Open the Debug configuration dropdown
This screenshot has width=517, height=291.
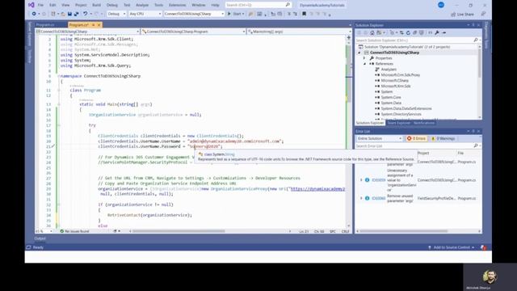point(116,14)
